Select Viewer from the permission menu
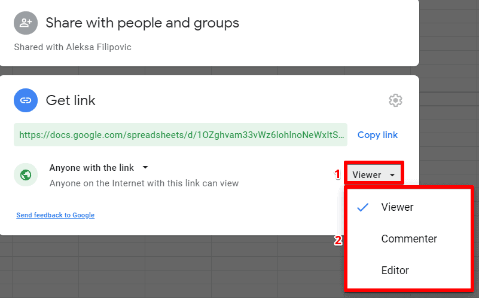The width and height of the screenshot is (479, 298). pyautogui.click(x=397, y=207)
